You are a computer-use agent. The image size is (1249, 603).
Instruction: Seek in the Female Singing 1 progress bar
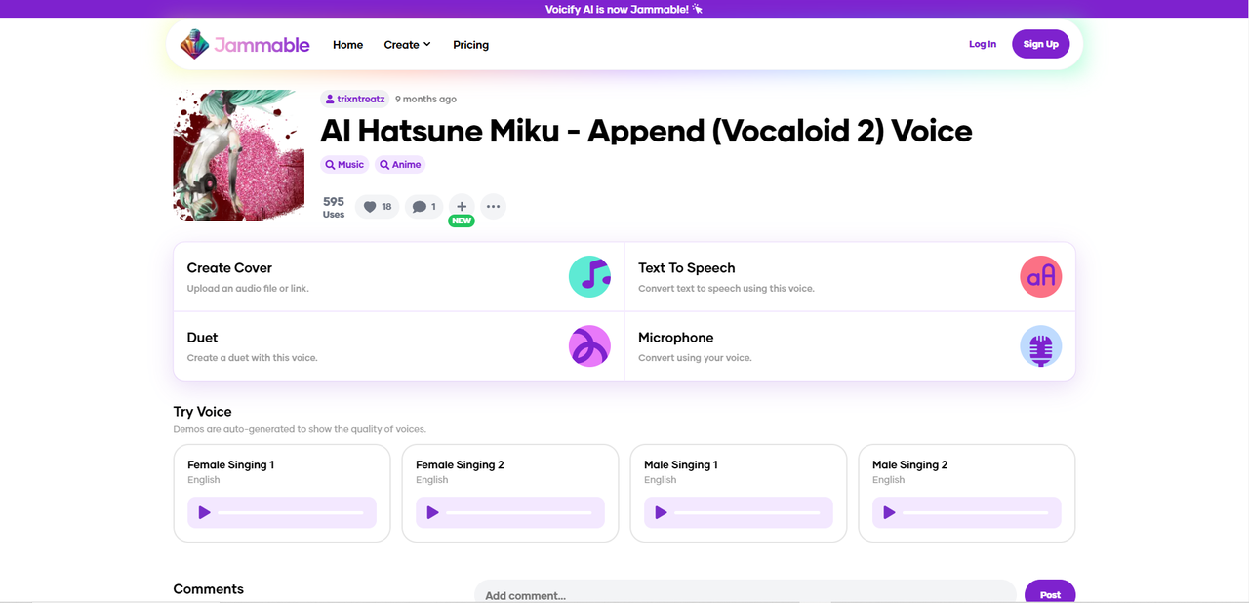click(291, 512)
